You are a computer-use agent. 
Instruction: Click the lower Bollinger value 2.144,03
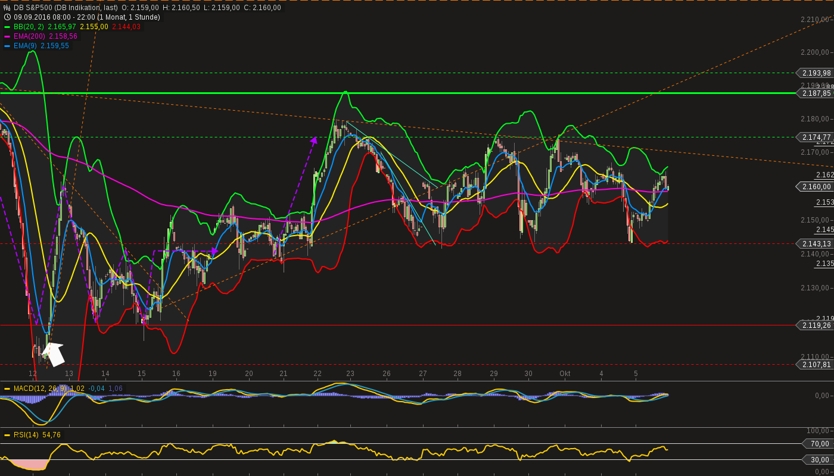click(x=126, y=27)
